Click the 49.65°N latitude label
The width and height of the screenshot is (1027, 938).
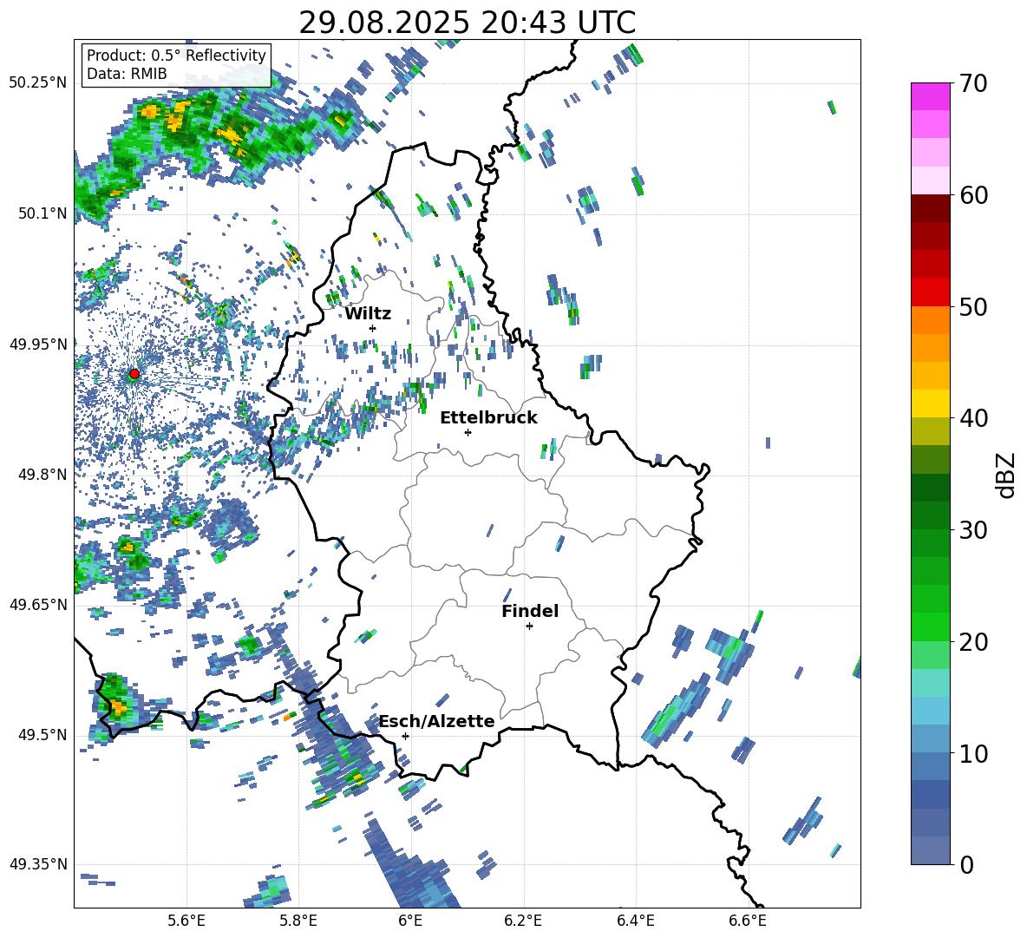click(38, 604)
